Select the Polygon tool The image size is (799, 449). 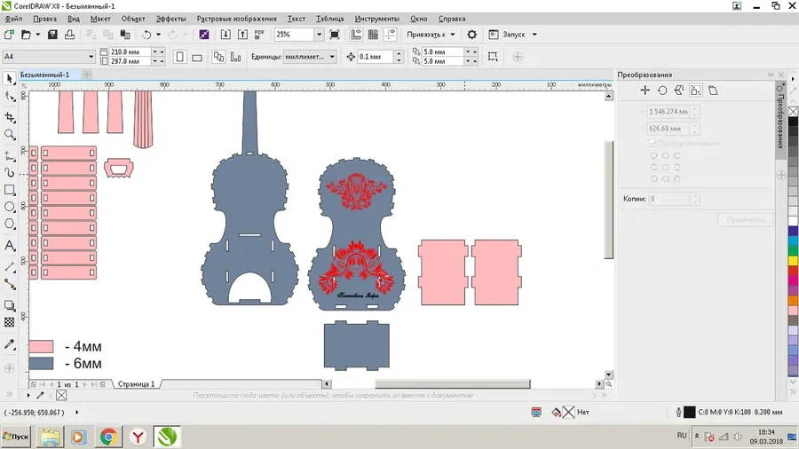[9, 224]
